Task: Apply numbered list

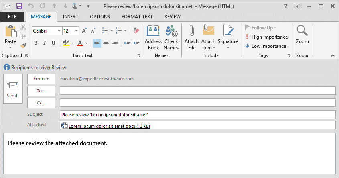Action: tap(119, 31)
